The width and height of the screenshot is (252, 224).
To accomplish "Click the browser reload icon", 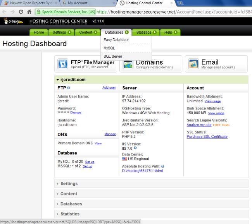I will click(x=21, y=12).
